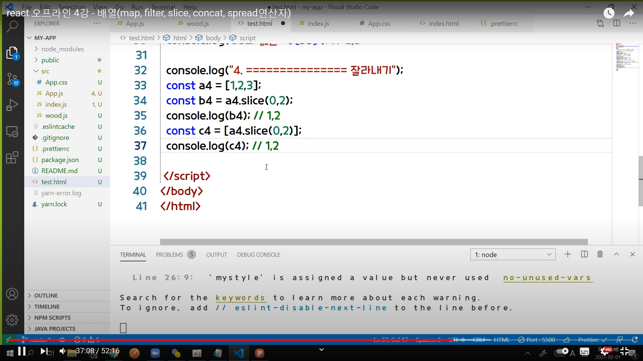Expand the NPM SCRIPTS section

click(67, 318)
